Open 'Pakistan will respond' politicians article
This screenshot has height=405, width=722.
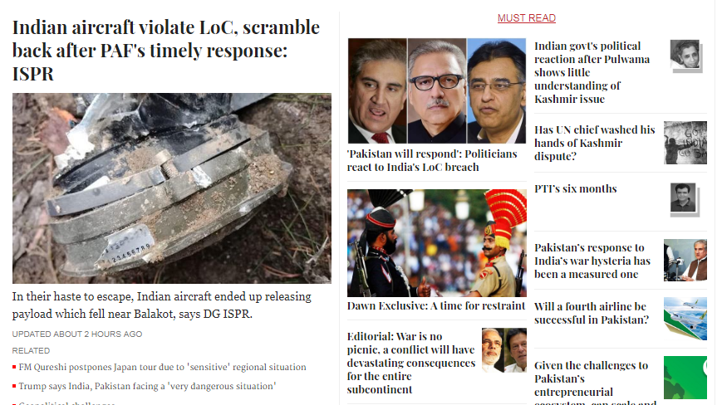pyautogui.click(x=432, y=160)
